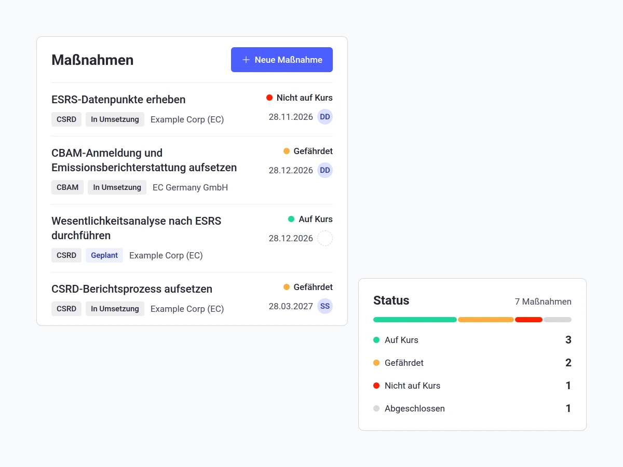Screen dimensions: 623x467
Task: Click the CSRD tag under ESRS-Datenpunkte erheben
Action: pos(66,119)
